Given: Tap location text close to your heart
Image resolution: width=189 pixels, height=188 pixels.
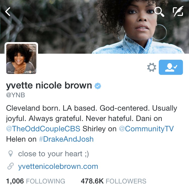Looking at the screenshot, I should click(53, 154).
